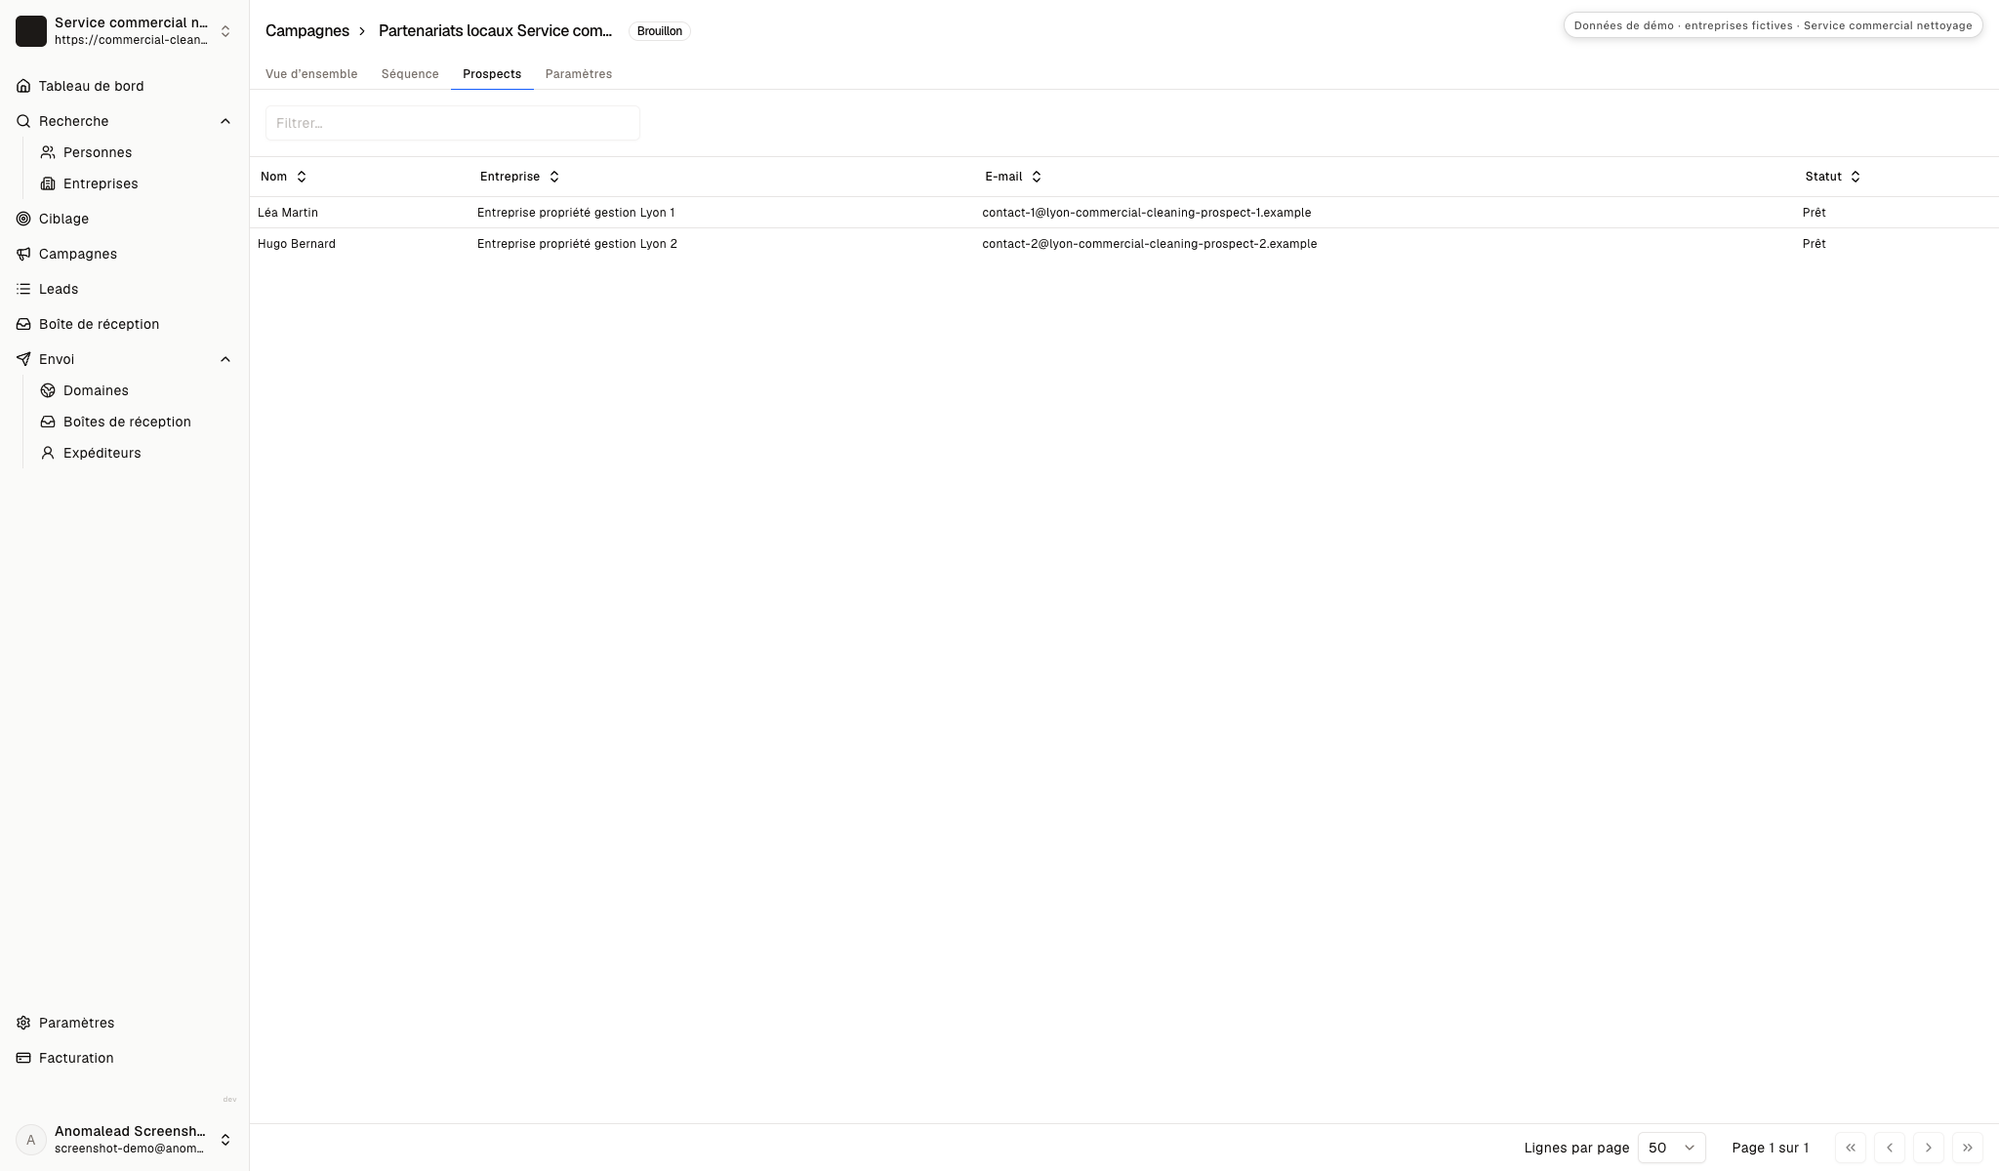1999x1171 pixels.
Task: Sort by the E-mail column
Action: (1014, 177)
